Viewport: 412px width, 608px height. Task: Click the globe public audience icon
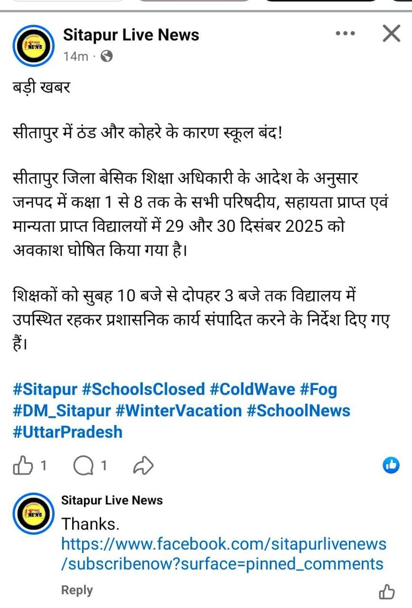pyautogui.click(x=107, y=57)
